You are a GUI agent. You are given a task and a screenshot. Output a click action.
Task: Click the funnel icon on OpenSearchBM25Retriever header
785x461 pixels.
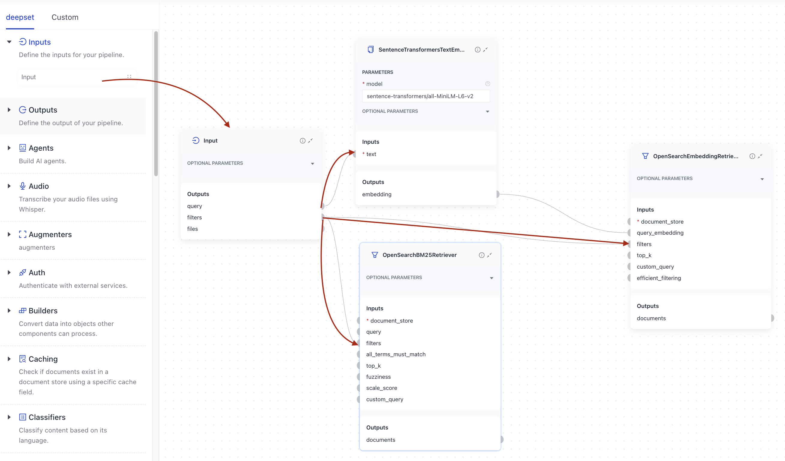click(x=374, y=255)
